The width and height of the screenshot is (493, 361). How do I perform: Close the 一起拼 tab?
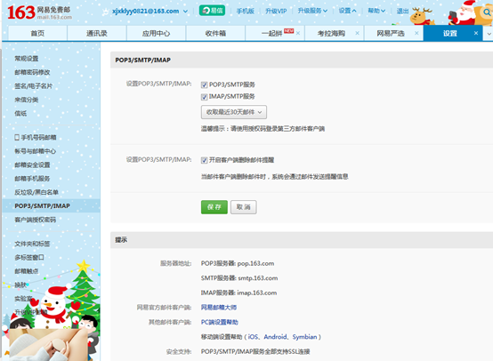pos(298,33)
